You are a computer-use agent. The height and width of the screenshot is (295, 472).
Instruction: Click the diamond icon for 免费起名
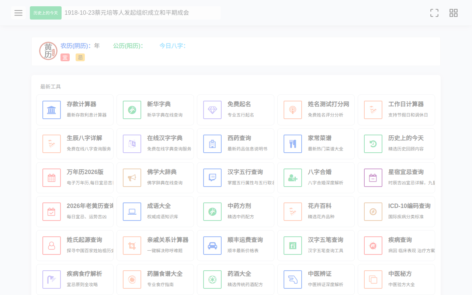point(212,110)
